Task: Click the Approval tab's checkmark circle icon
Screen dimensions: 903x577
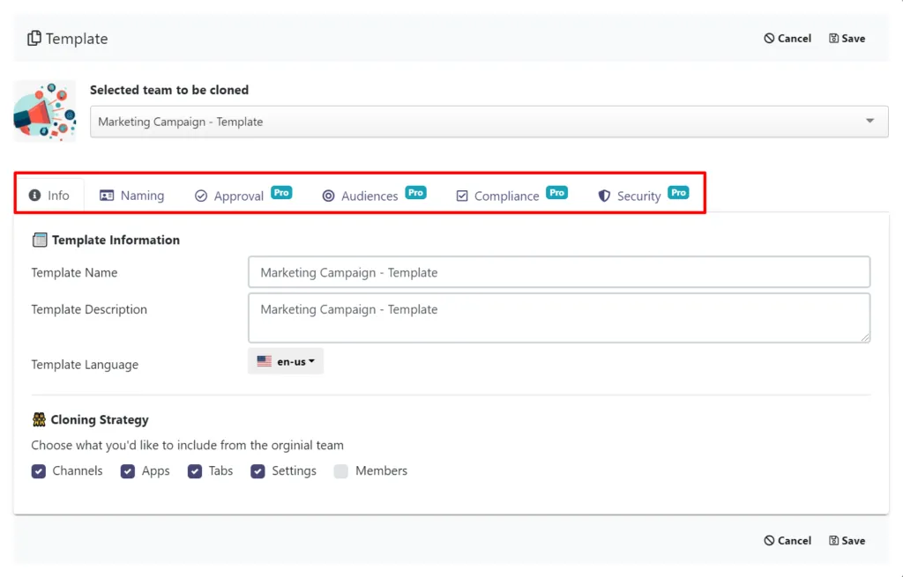Action: tap(201, 196)
